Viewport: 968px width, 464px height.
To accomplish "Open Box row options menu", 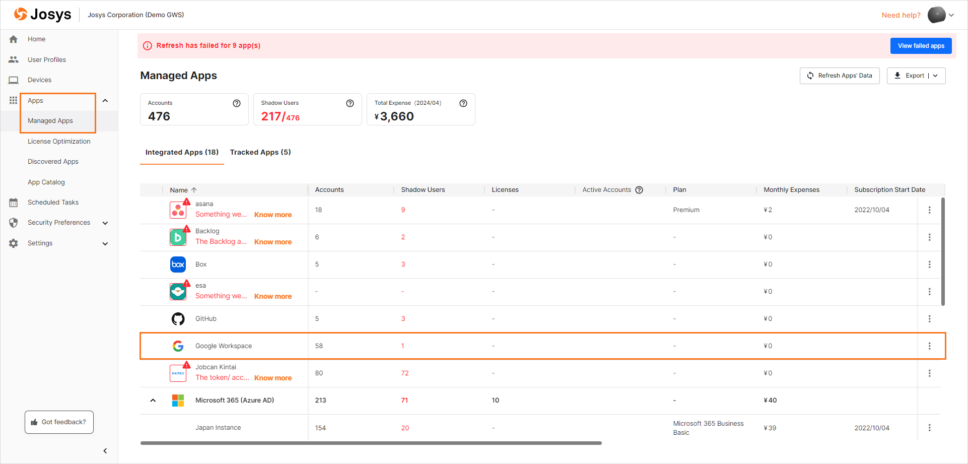I will (x=930, y=264).
